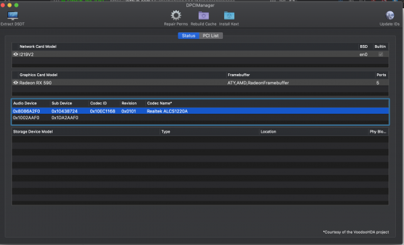Select the Radeon RX 590 row
Viewport: 404px width, 245px height.
point(200,83)
